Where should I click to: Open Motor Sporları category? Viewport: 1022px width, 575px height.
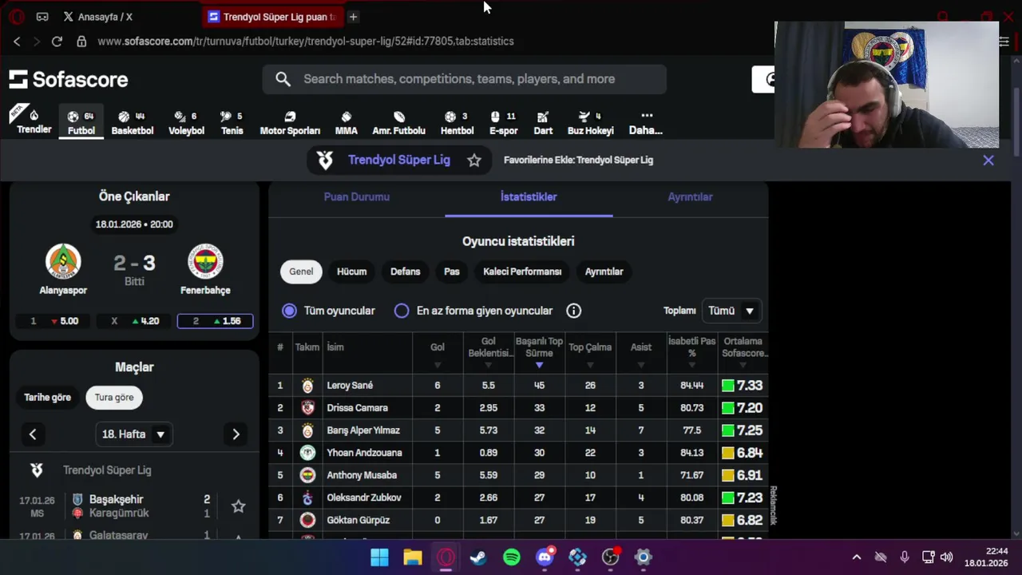(290, 122)
